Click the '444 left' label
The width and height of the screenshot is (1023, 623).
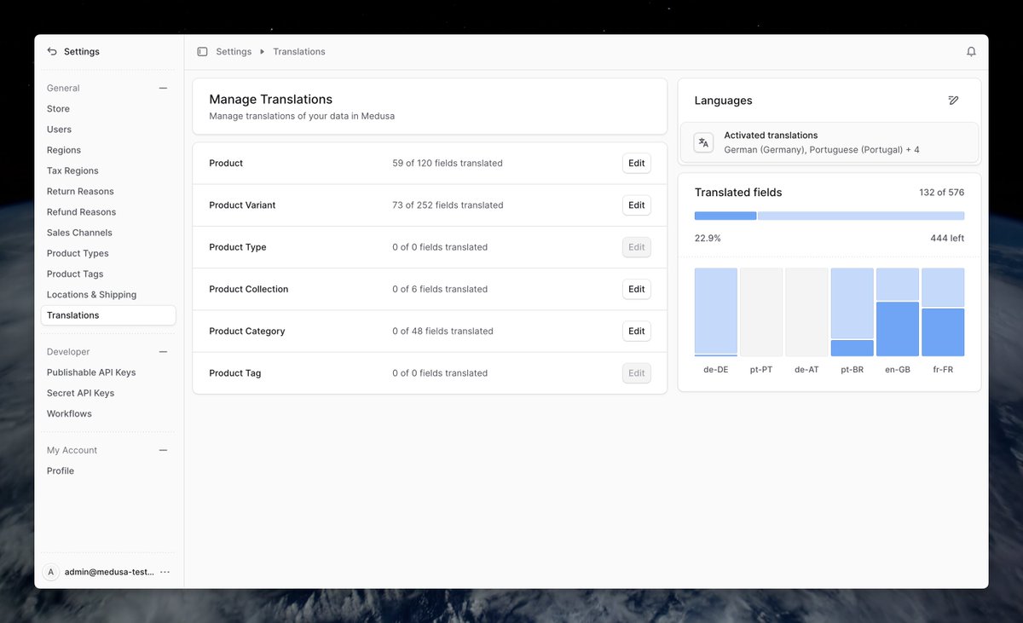(947, 239)
